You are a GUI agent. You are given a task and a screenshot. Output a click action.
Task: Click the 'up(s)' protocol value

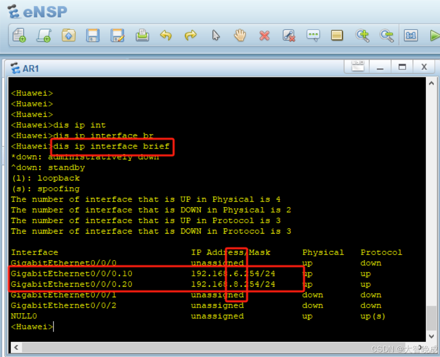click(x=373, y=316)
